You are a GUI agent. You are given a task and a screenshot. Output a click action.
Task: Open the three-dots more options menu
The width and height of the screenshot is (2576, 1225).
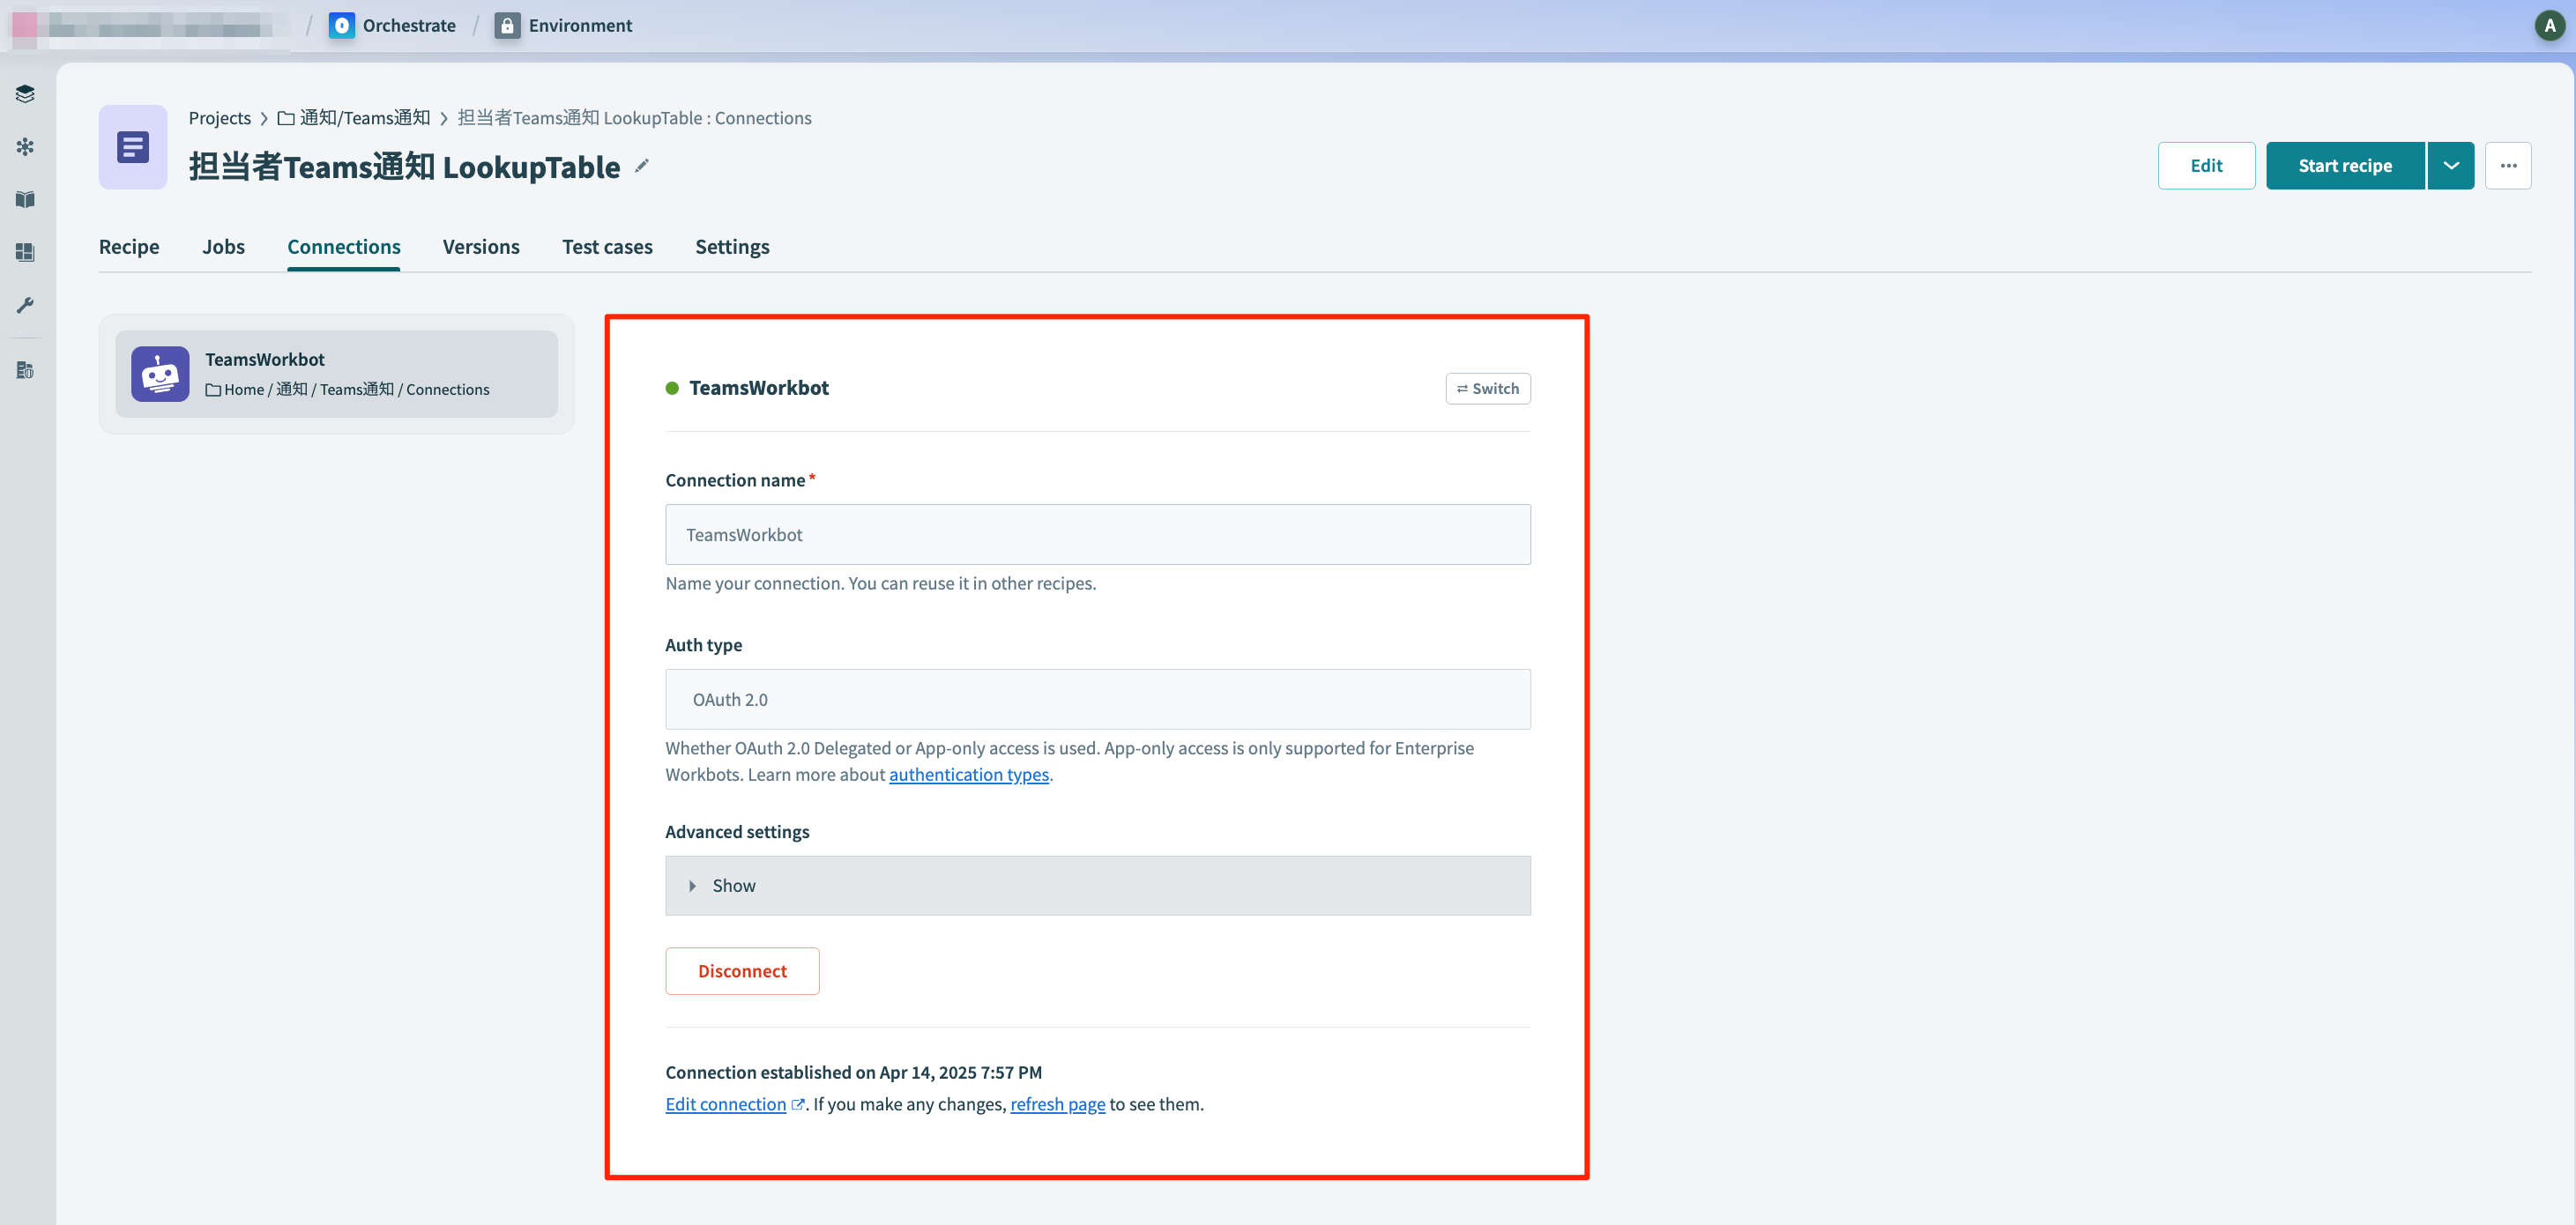2508,166
